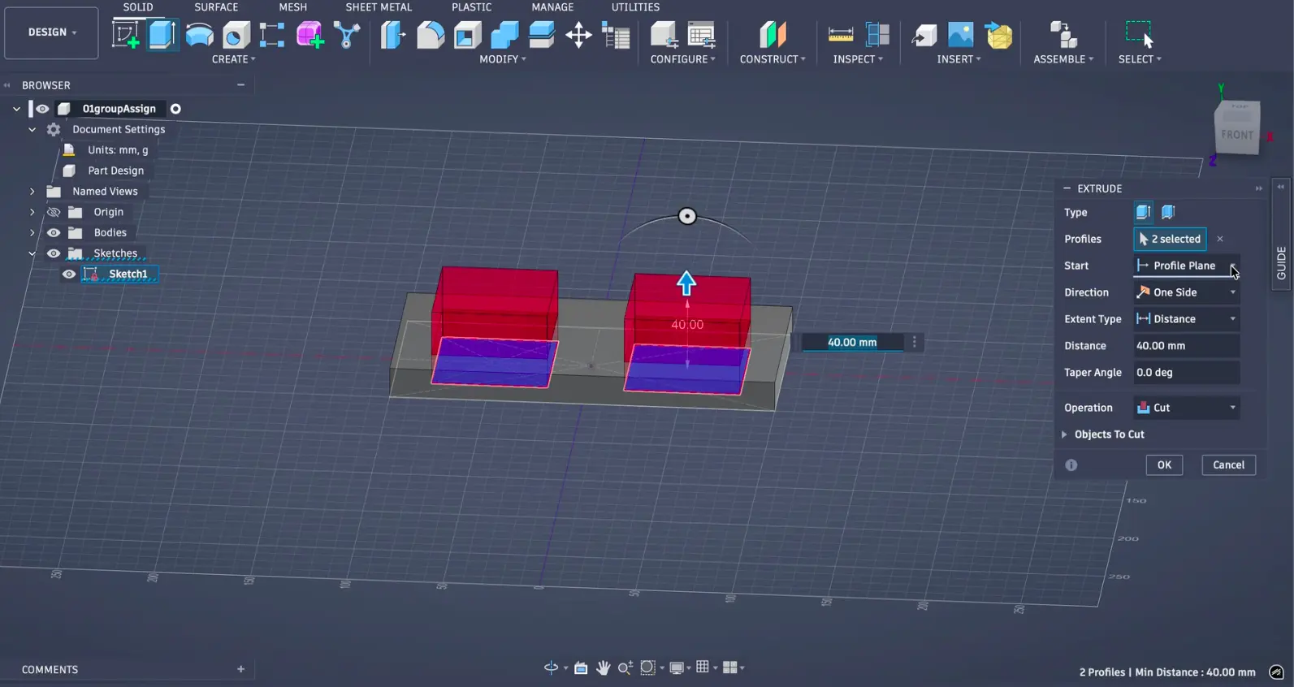Screen dimensions: 1294x687
Task: Switch to the SURFACE tab
Action: (x=216, y=7)
